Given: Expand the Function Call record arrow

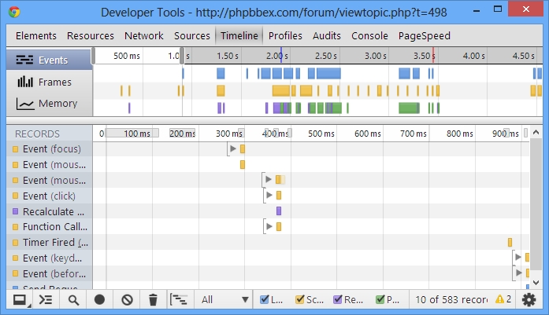Looking at the screenshot, I should coord(269,227).
